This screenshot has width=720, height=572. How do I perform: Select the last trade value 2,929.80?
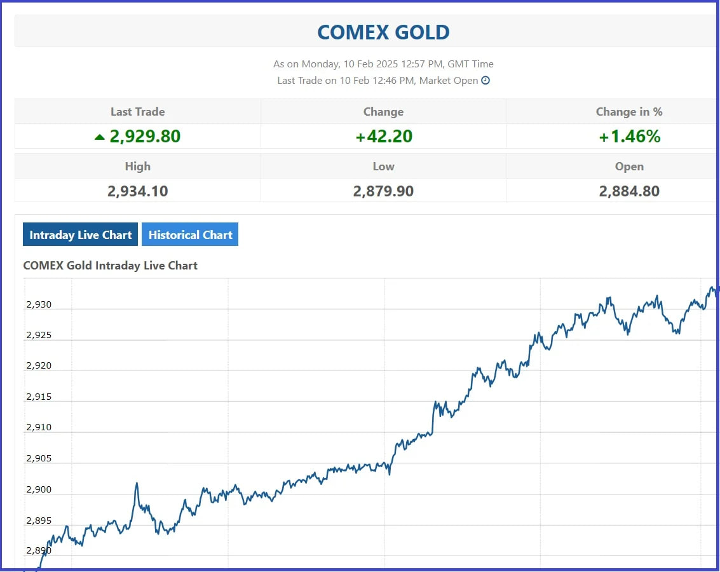(x=145, y=137)
